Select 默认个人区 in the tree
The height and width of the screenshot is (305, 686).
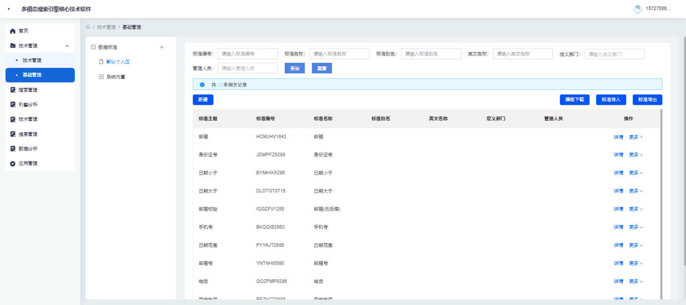(118, 62)
